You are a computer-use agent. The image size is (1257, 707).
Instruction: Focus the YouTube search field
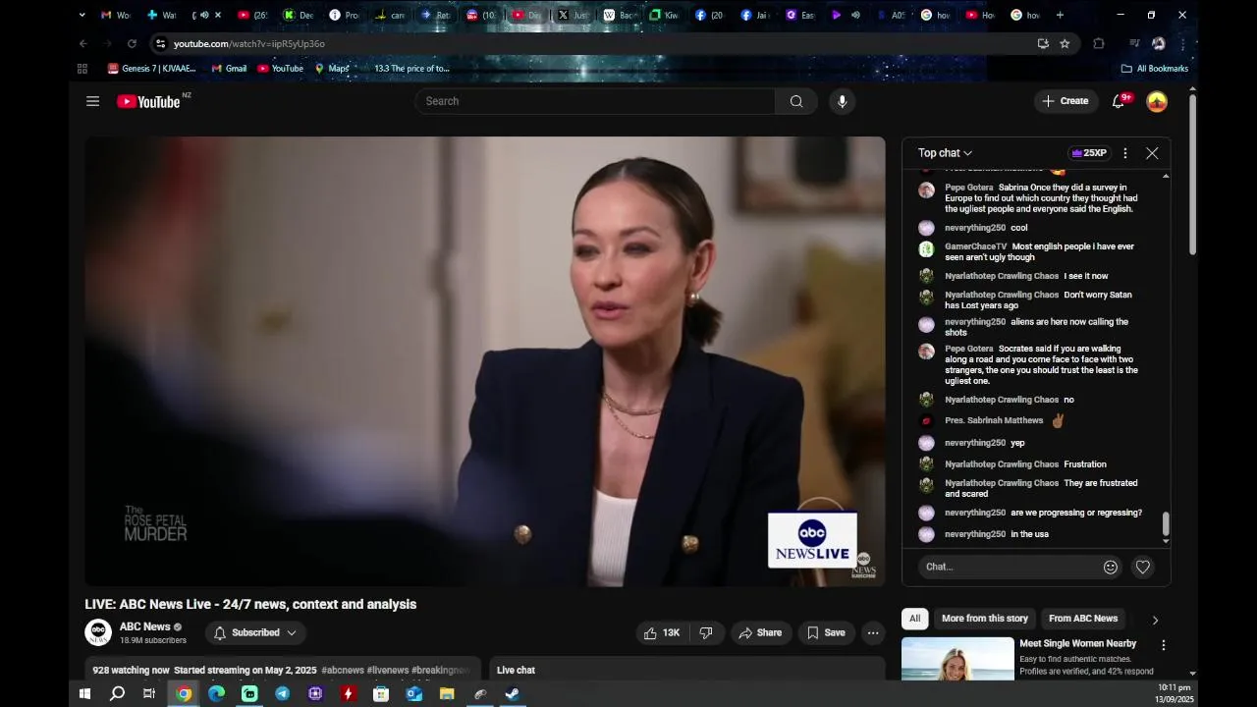(x=595, y=101)
